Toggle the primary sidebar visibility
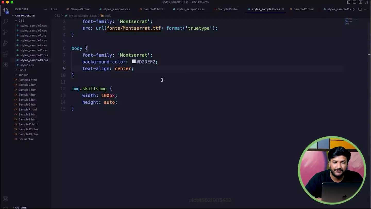Screen dimensions: 371x209 (x=349, y=2)
